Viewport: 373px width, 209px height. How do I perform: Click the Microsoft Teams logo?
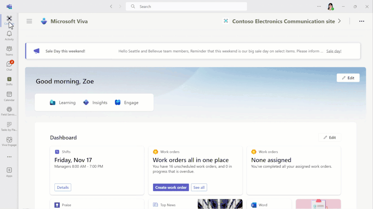click(x=9, y=6)
